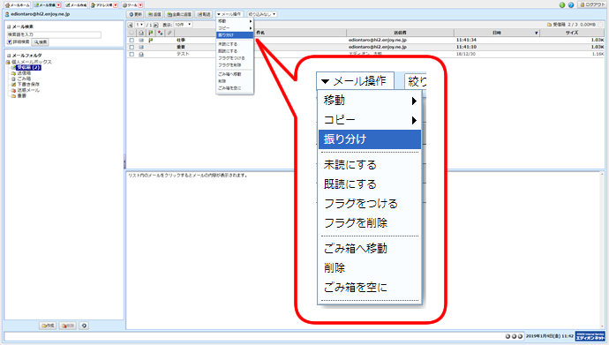The height and width of the screenshot is (345, 609).
Task: Choose フラグを削除 in the small menu
Action: click(235, 64)
